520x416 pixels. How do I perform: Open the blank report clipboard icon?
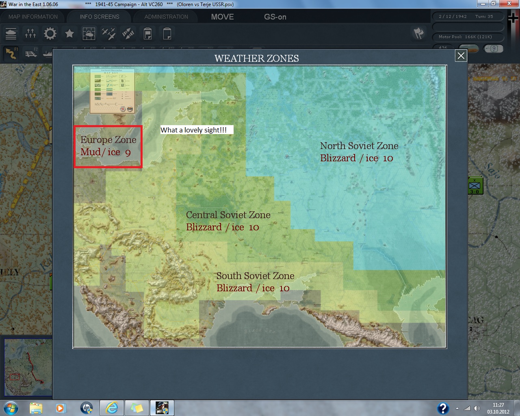[167, 33]
